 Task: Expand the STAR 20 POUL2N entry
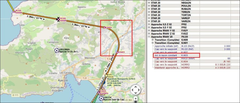149,6
